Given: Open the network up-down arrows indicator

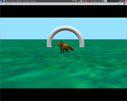Looking at the screenshot, I should [86, 1].
